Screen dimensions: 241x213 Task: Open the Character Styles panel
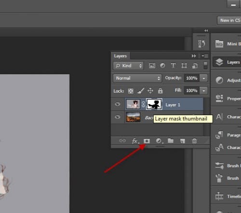(x=228, y=147)
